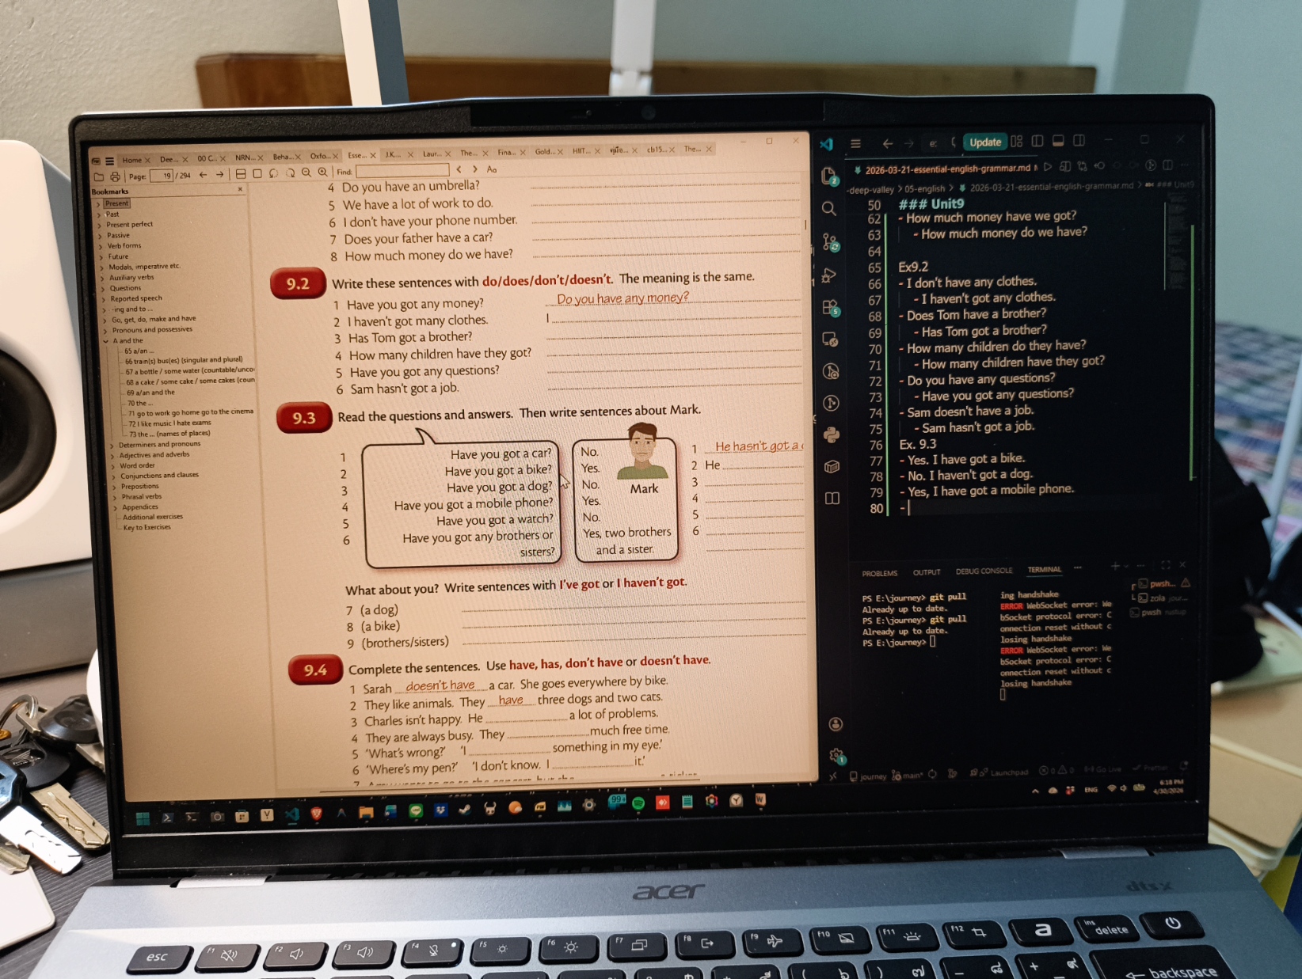Viewport: 1302px width, 979px height.
Task: Show hidden system tray icons
Action: click(1035, 791)
